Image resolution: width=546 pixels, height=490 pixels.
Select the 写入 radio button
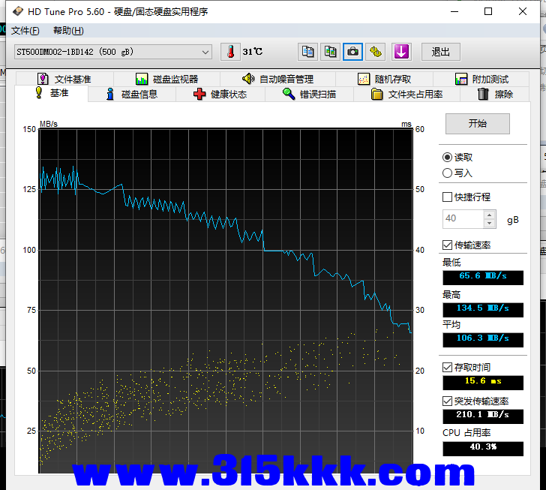pyautogui.click(x=448, y=173)
